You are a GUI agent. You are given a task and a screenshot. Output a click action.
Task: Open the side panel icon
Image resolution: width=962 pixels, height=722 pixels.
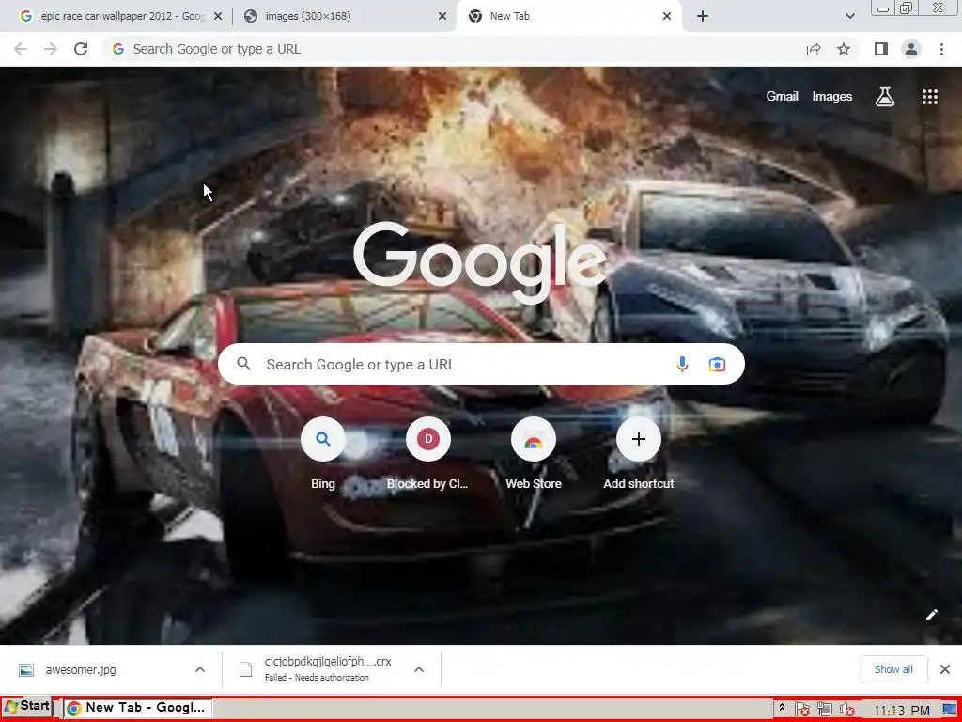click(x=881, y=49)
